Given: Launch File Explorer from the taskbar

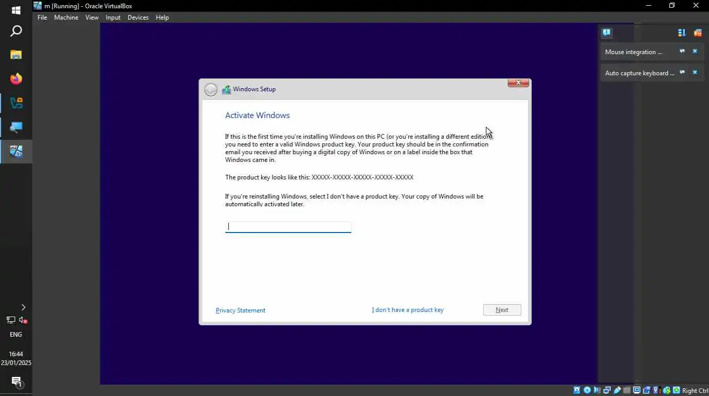Looking at the screenshot, I should click(x=16, y=55).
